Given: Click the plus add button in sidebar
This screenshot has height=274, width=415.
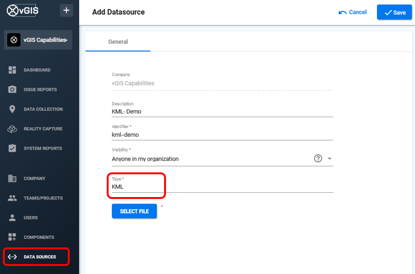Looking at the screenshot, I should pyautogui.click(x=66, y=10).
